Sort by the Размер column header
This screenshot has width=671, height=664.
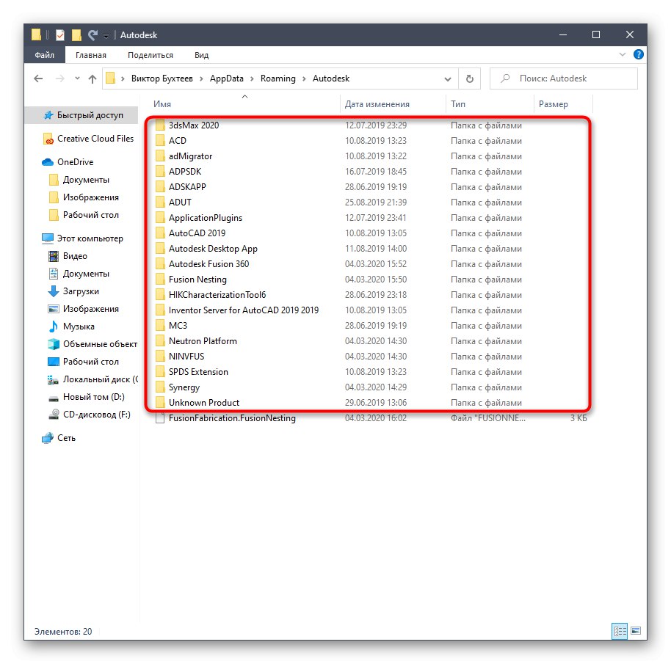(x=554, y=104)
